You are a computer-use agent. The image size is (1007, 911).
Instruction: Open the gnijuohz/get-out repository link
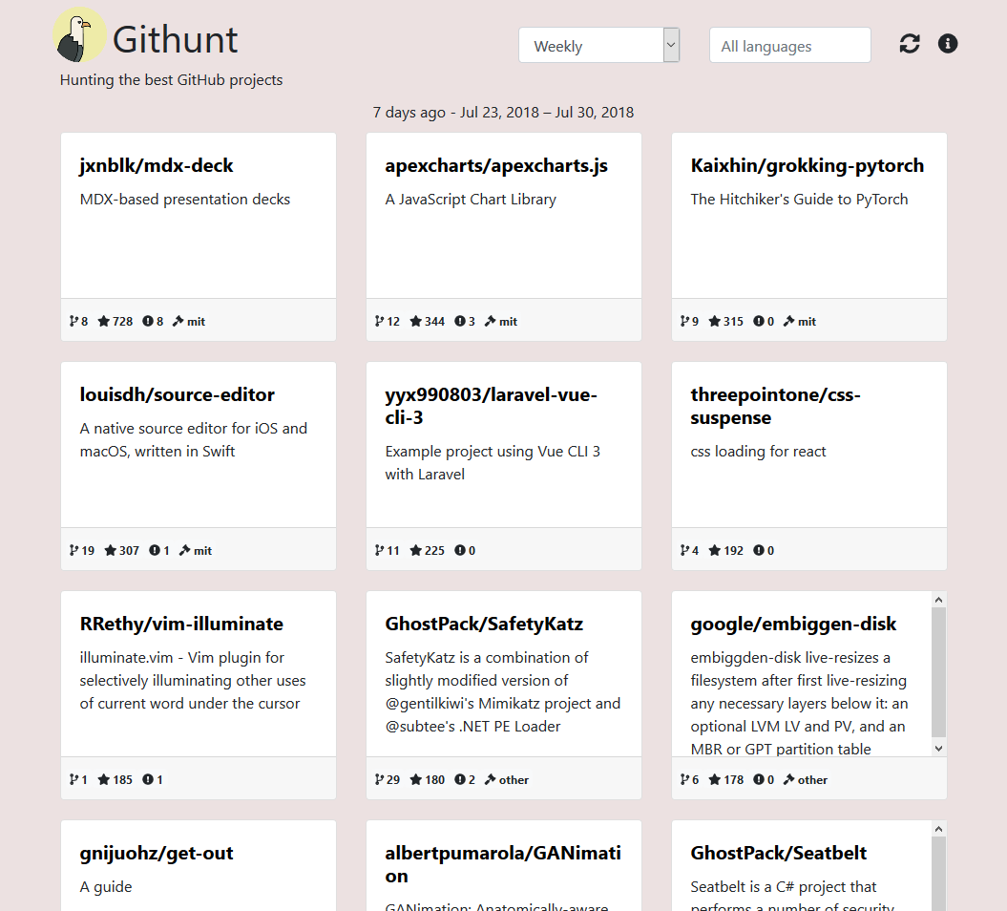point(156,853)
